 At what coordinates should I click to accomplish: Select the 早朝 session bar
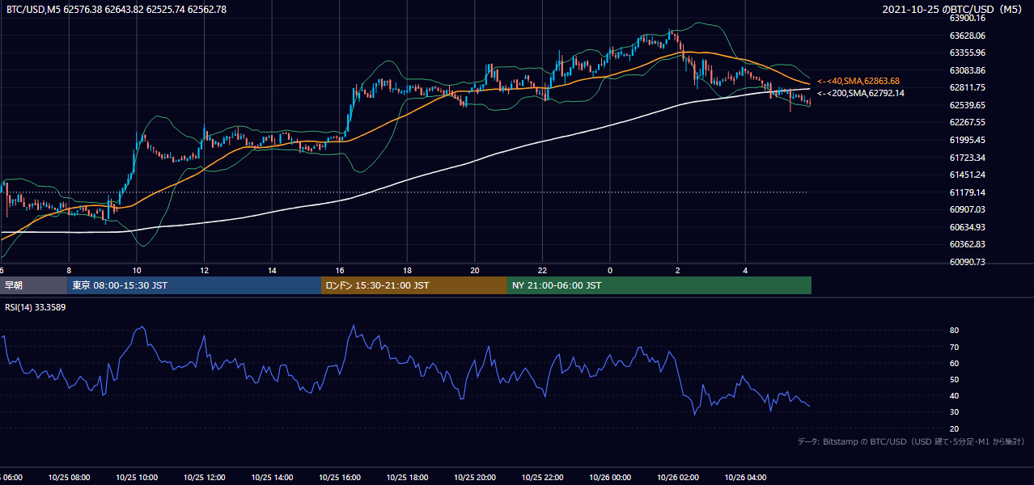pyautogui.click(x=33, y=285)
